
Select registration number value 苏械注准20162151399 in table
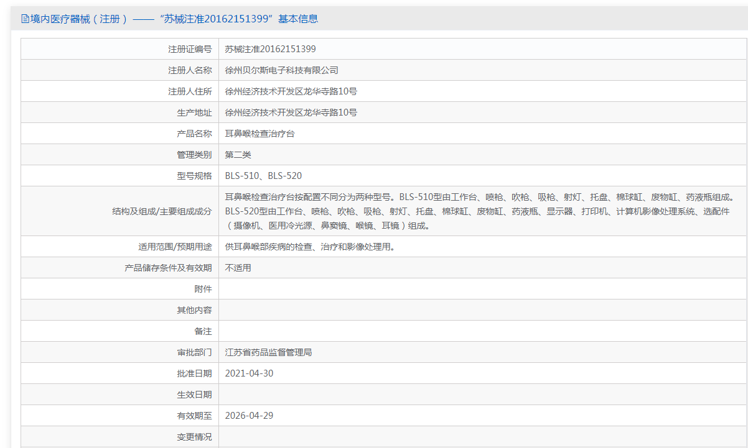(271, 49)
